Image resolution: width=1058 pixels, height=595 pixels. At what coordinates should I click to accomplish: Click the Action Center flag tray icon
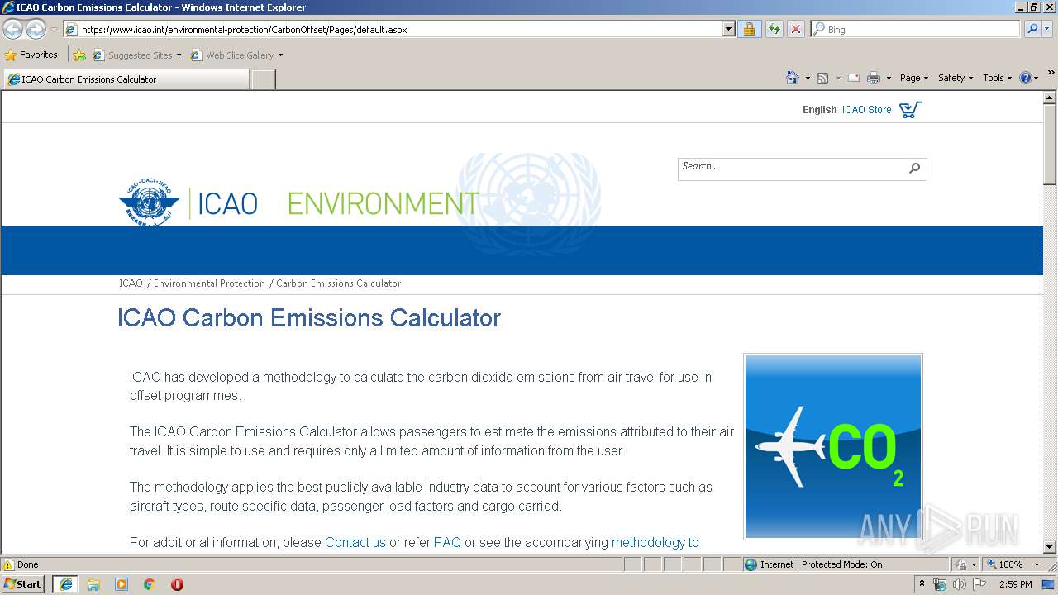[x=979, y=584]
